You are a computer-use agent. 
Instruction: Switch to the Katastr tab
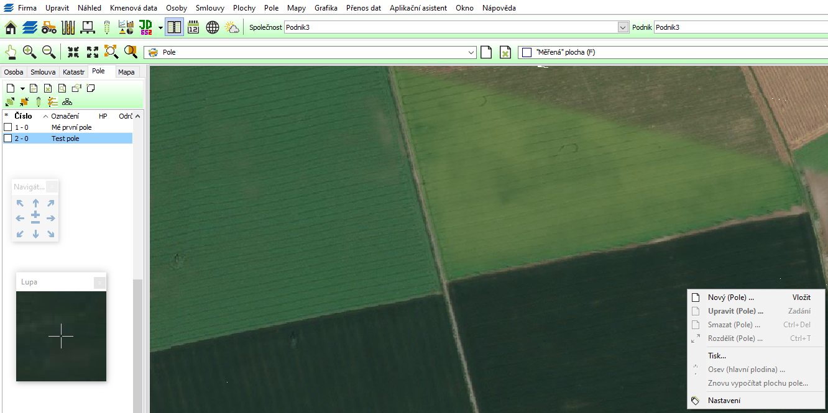click(74, 72)
